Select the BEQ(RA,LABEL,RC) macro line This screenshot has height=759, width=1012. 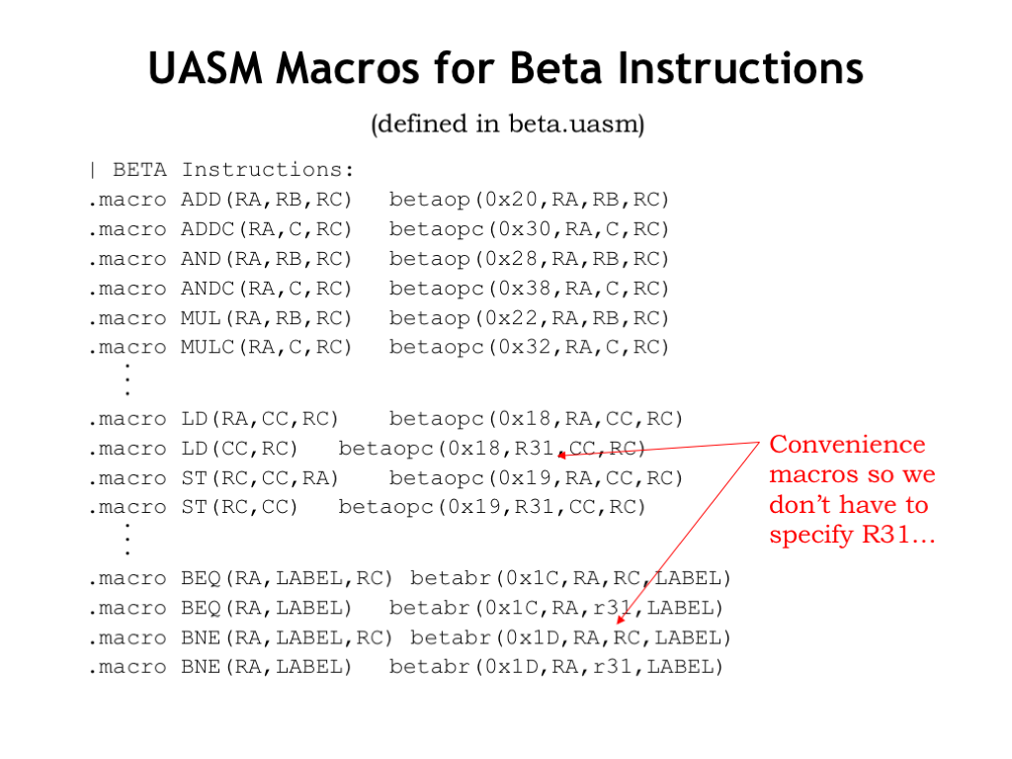point(409,578)
